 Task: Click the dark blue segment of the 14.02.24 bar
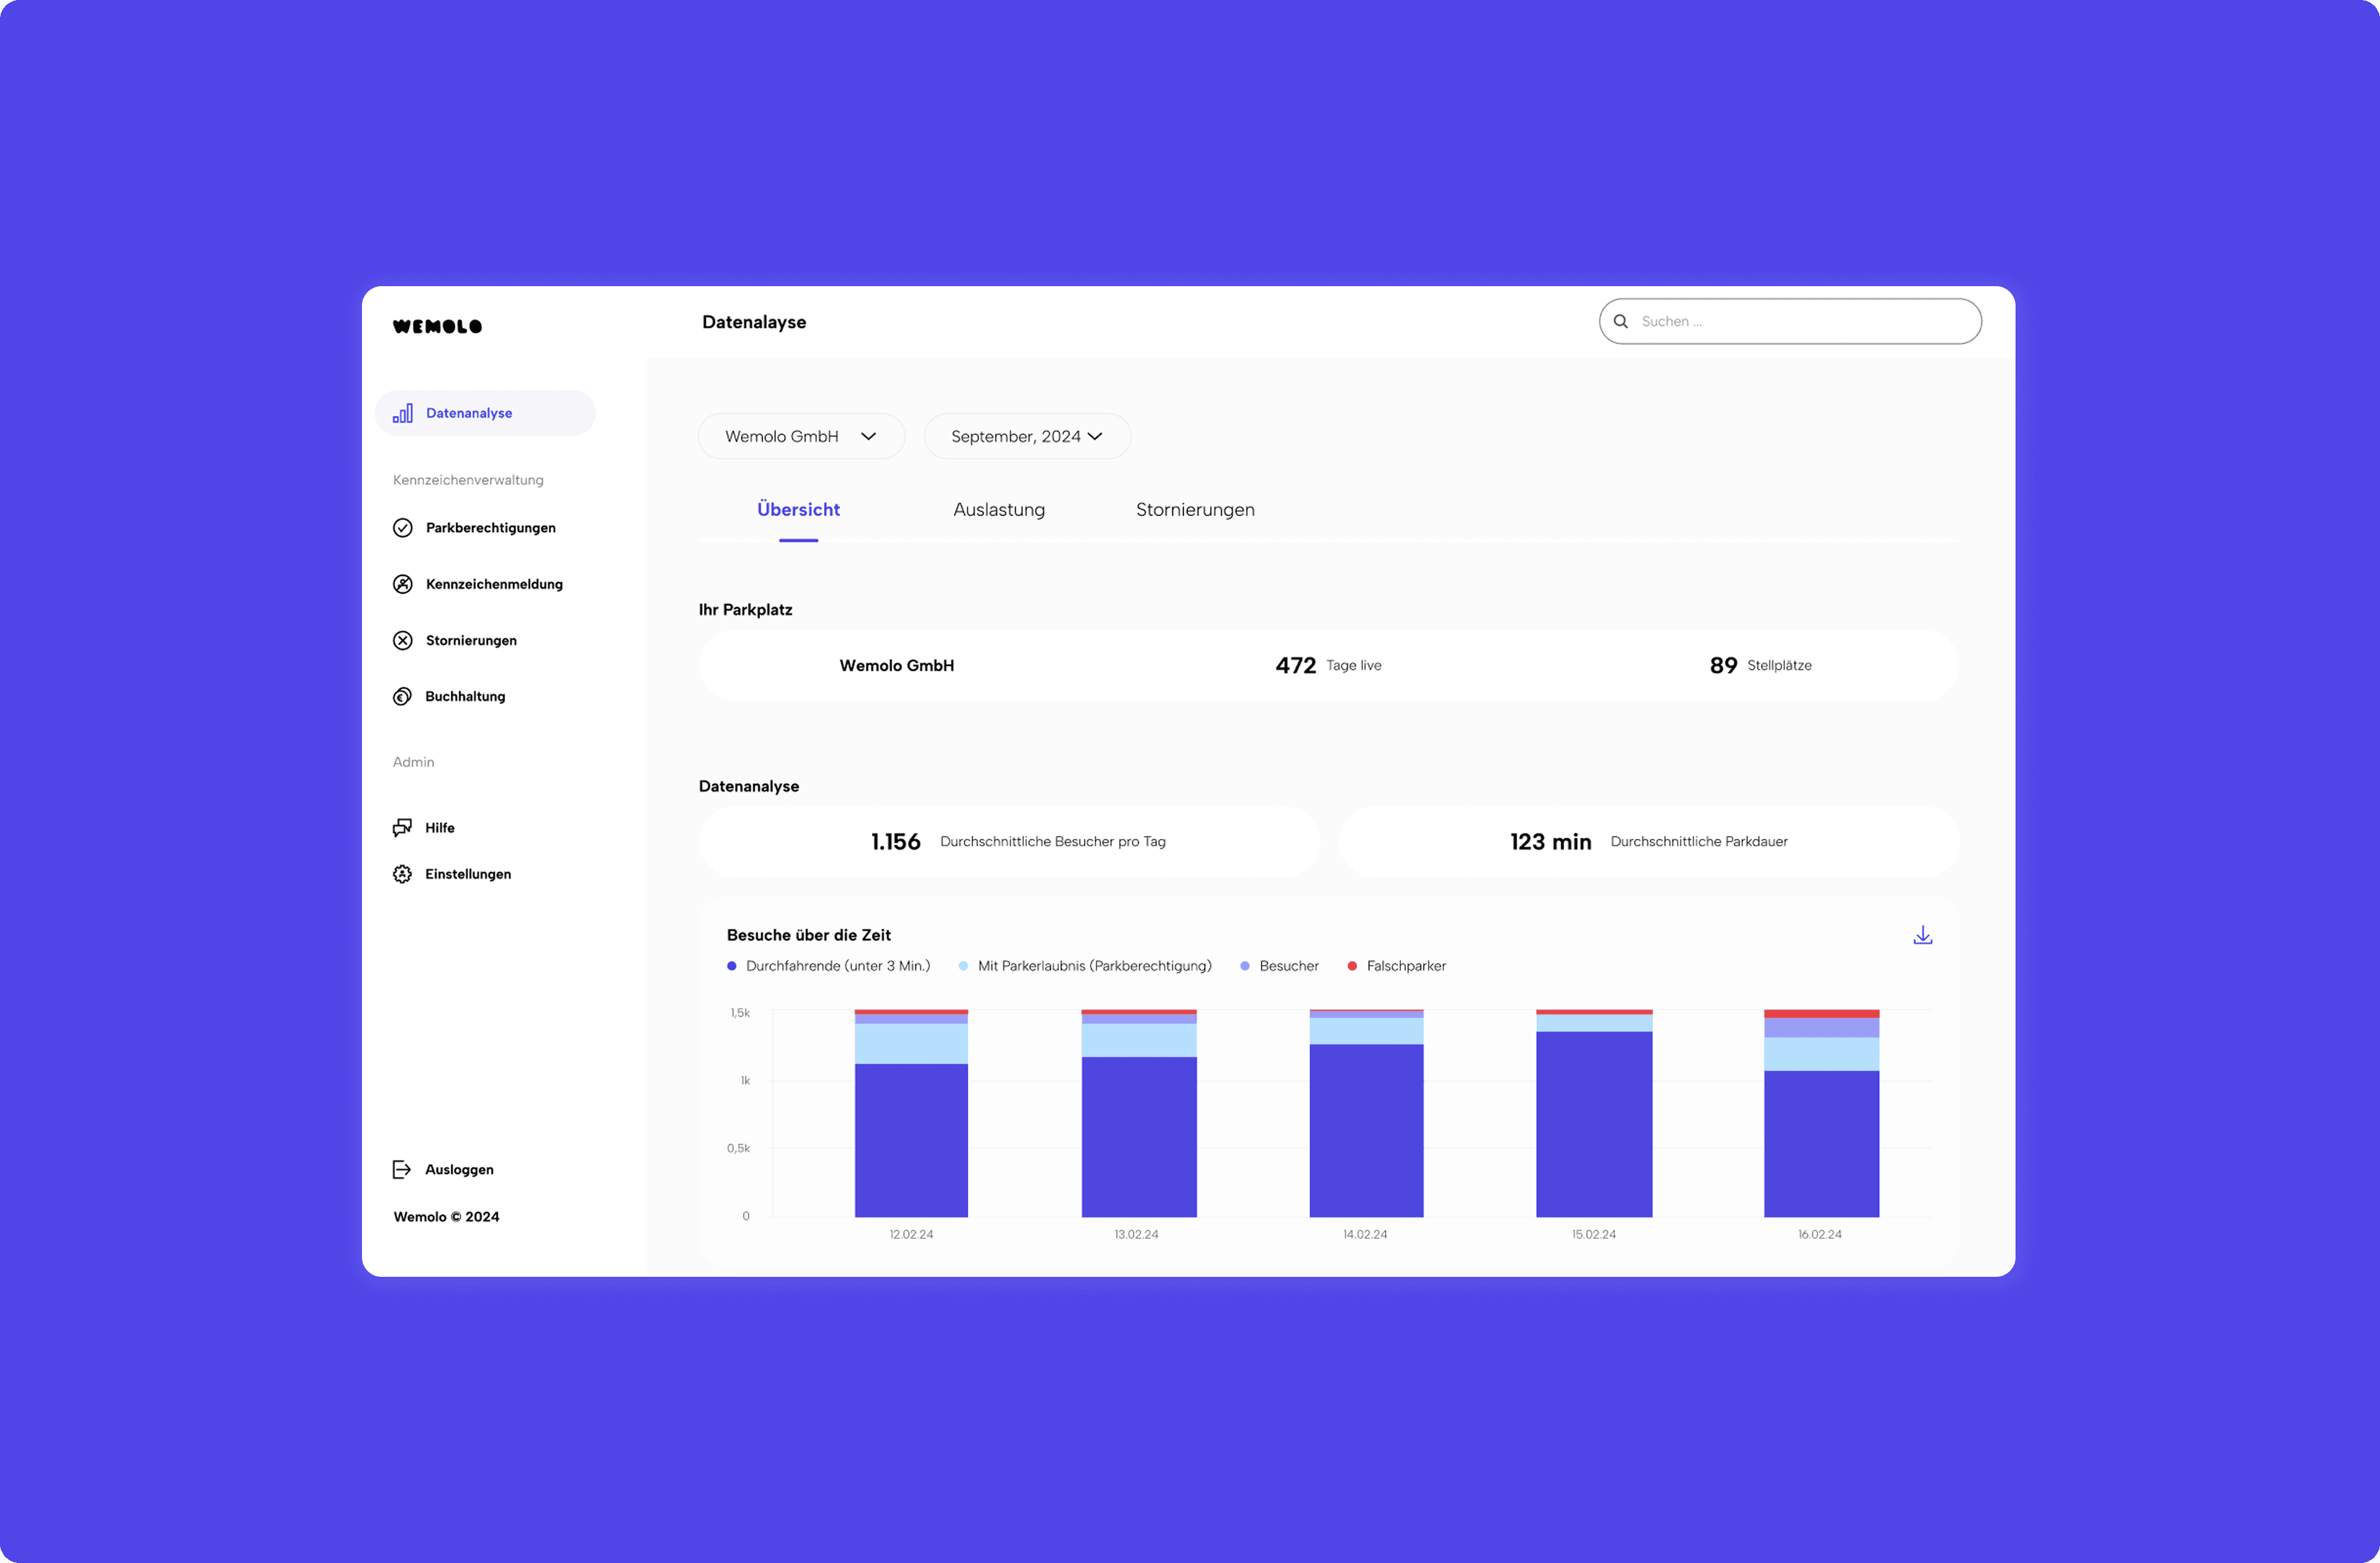coord(1366,1130)
